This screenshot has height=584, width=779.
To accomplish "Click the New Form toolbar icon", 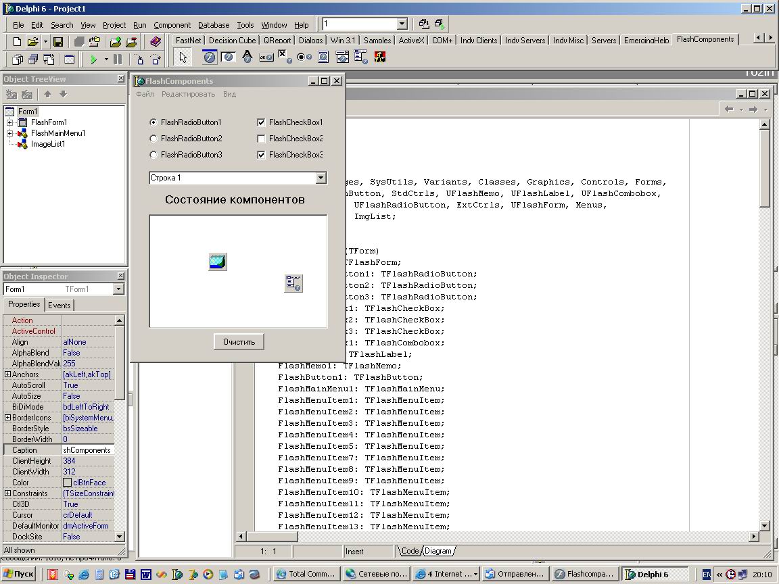I will pyautogui.click(x=69, y=59).
